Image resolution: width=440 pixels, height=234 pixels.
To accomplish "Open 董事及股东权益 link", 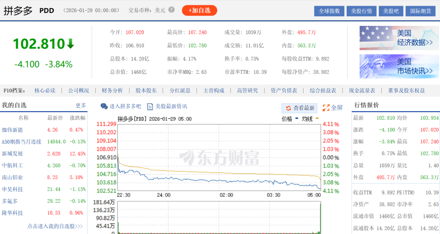I will click(406, 90).
